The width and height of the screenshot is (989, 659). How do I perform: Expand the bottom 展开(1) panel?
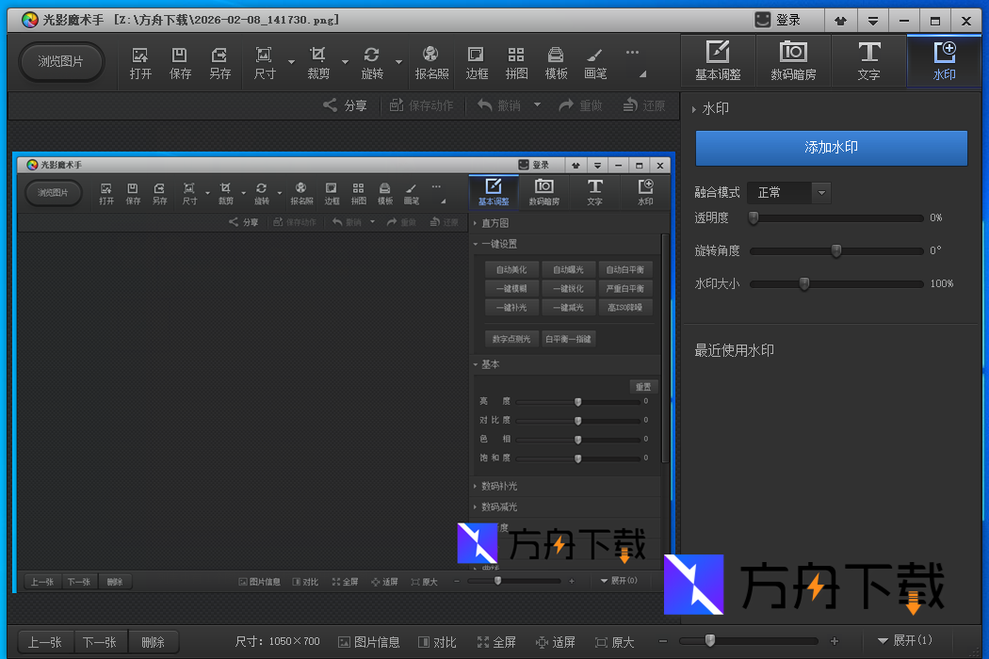(x=904, y=641)
